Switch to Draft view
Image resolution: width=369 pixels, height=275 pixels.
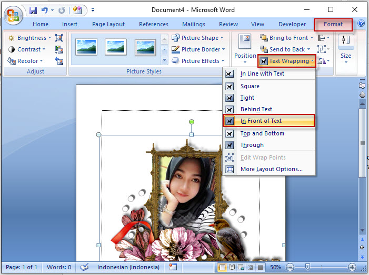pyautogui.click(x=260, y=267)
